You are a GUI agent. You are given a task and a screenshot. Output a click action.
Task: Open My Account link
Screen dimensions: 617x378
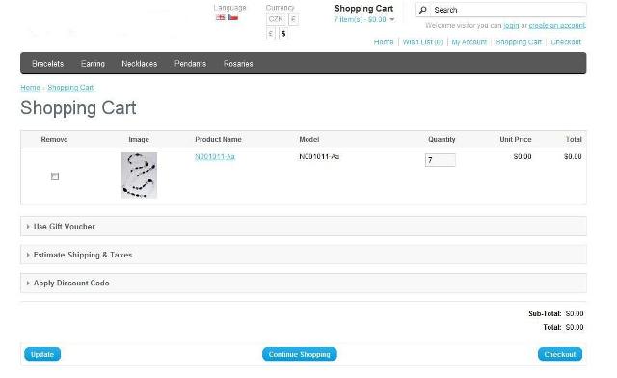(x=469, y=42)
